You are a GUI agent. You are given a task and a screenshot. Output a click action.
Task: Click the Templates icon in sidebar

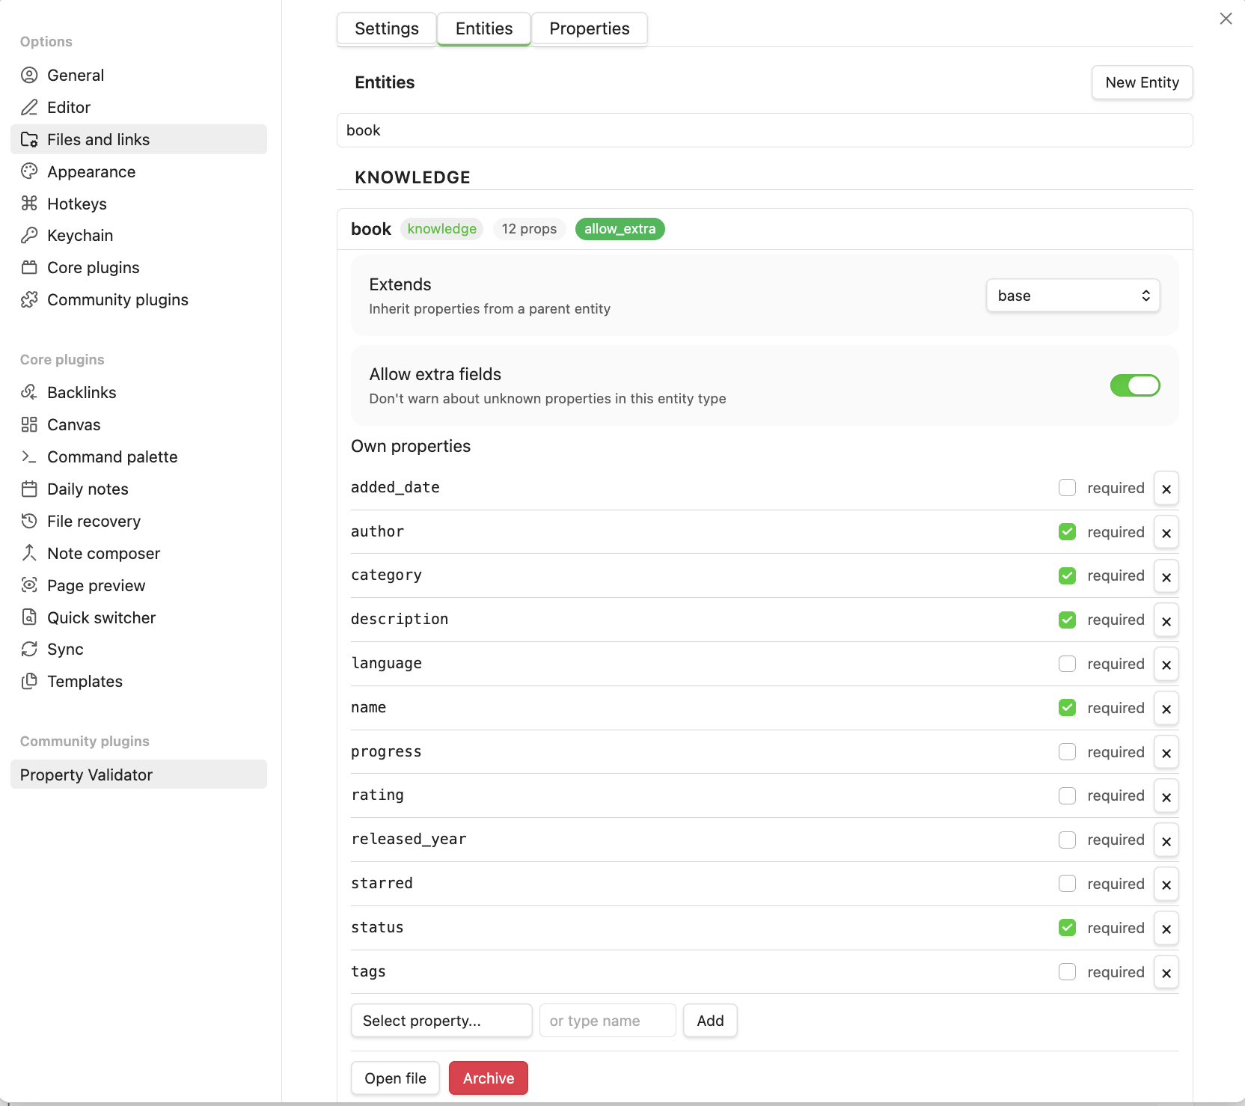(x=29, y=681)
